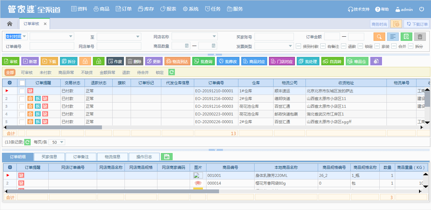This screenshot has width=431, height=210.
Task: Click the green save icon beside 操作日志
Action: [x=166, y=157]
